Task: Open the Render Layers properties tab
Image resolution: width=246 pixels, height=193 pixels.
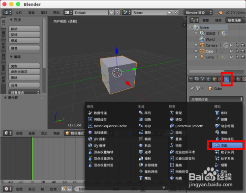Action: click(197, 79)
